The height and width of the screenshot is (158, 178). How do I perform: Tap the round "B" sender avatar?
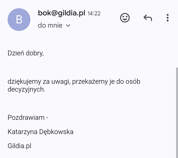pos(19,19)
